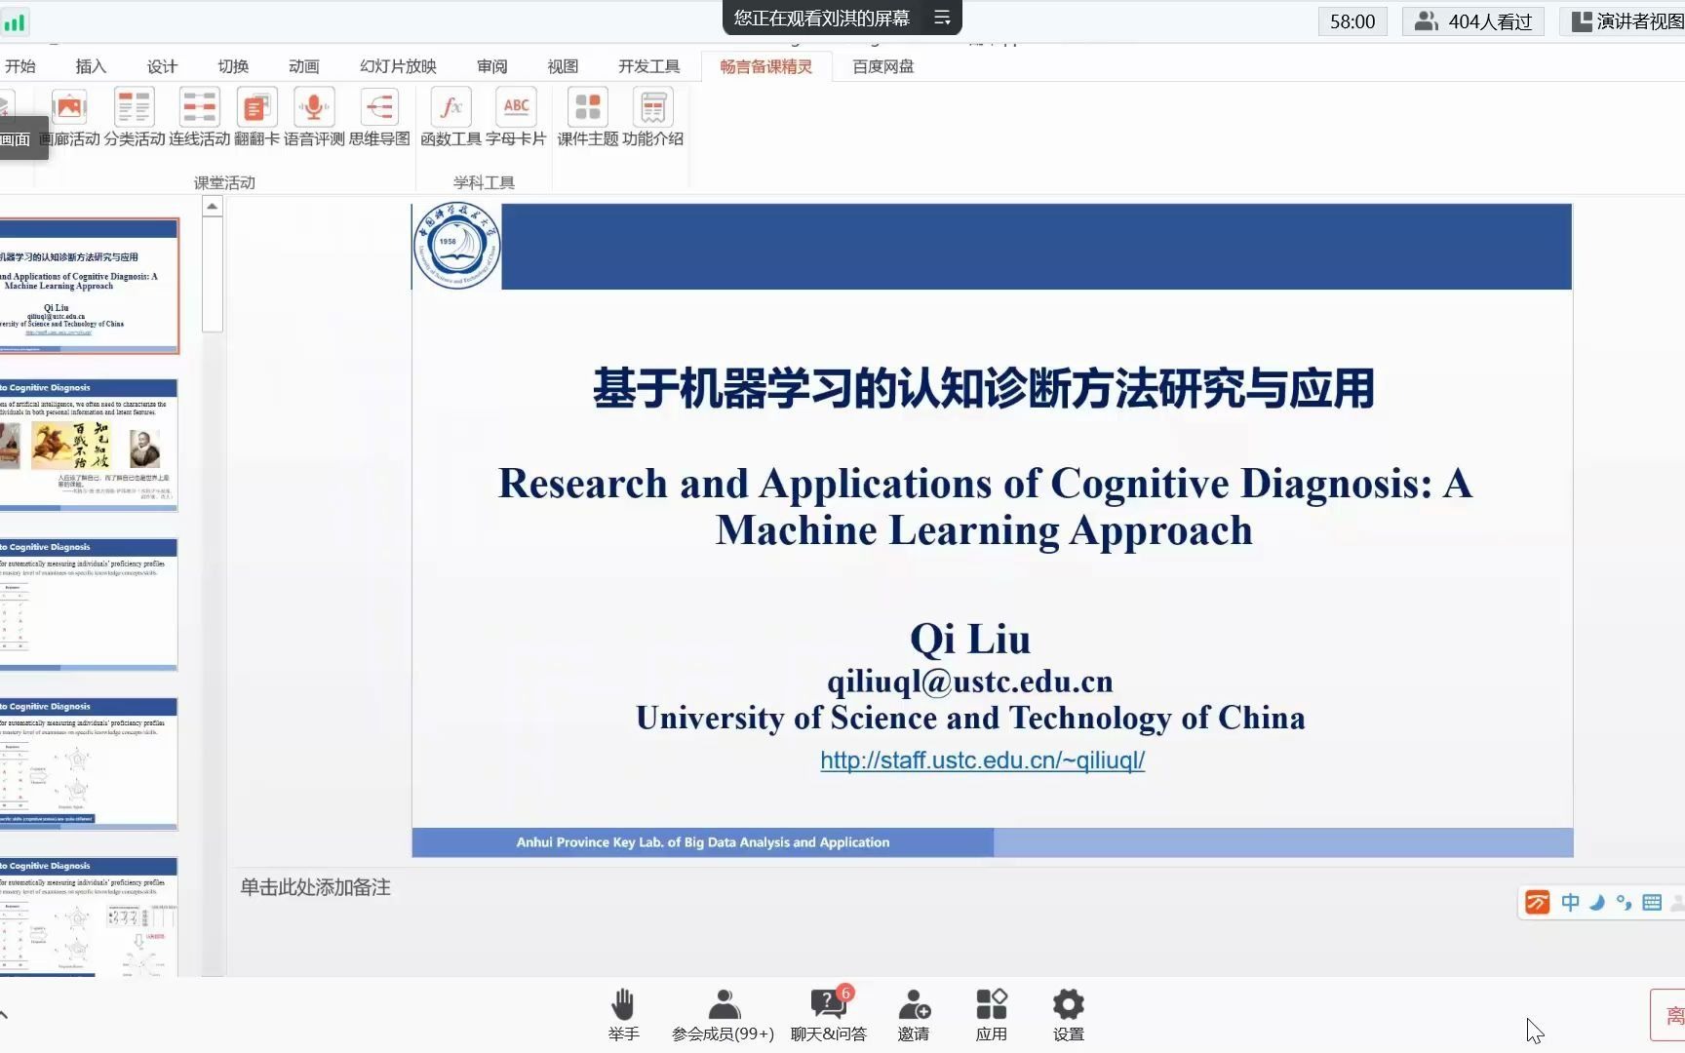
Task: Open the 画廊活动 gallery activity tool
Action: [x=68, y=117]
